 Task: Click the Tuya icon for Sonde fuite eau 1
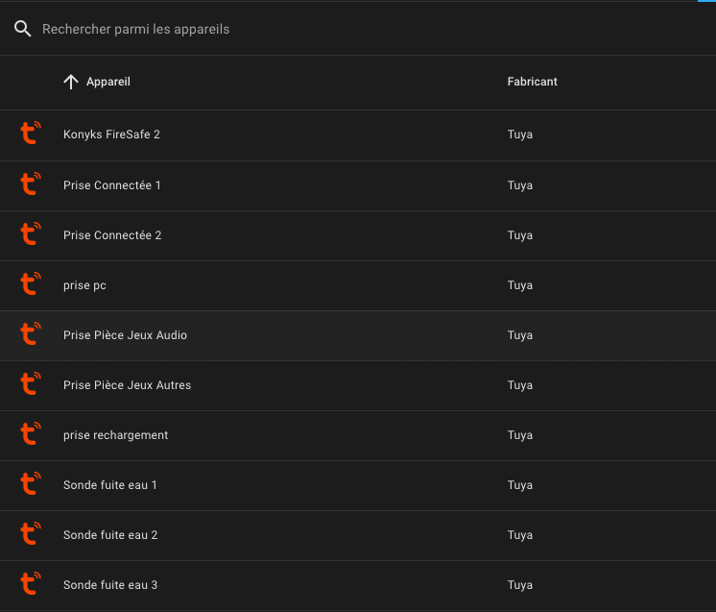[x=31, y=484]
